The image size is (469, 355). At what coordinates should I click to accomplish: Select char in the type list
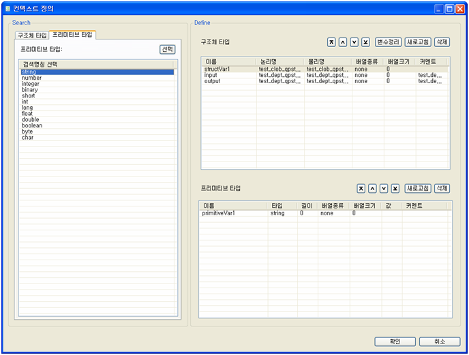pyautogui.click(x=97, y=138)
